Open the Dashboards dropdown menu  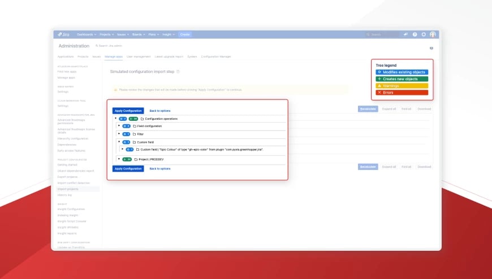(x=87, y=34)
